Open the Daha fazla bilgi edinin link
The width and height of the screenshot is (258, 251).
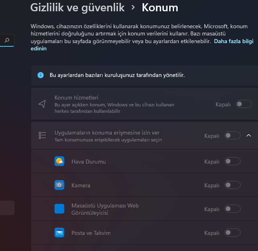click(234, 41)
